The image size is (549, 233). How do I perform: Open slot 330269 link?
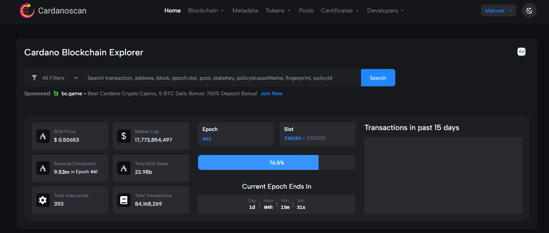tap(293, 138)
